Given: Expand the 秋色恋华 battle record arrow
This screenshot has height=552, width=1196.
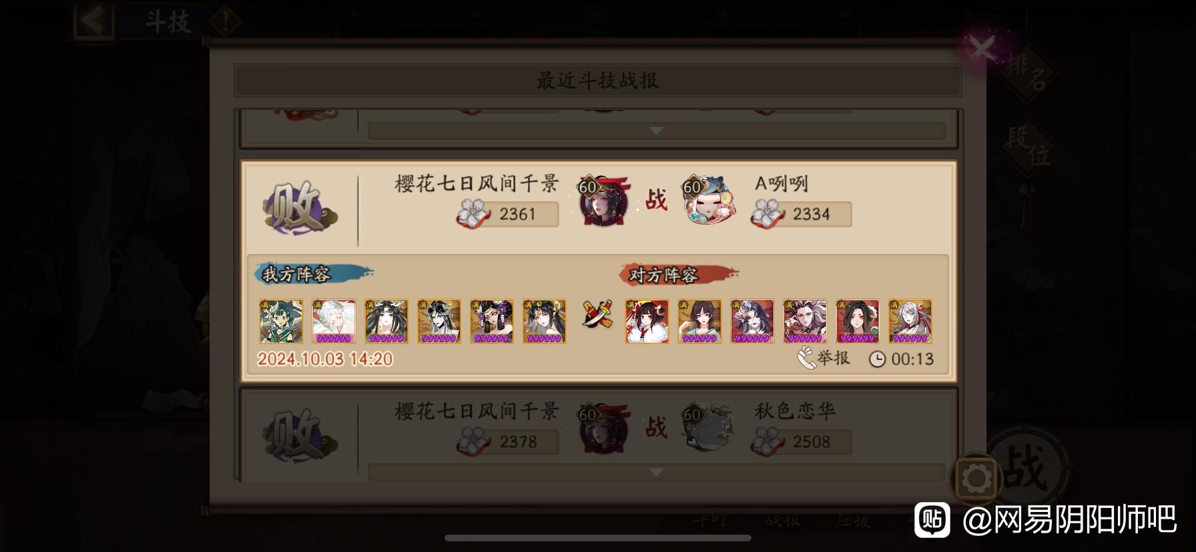Looking at the screenshot, I should pyautogui.click(x=656, y=472).
